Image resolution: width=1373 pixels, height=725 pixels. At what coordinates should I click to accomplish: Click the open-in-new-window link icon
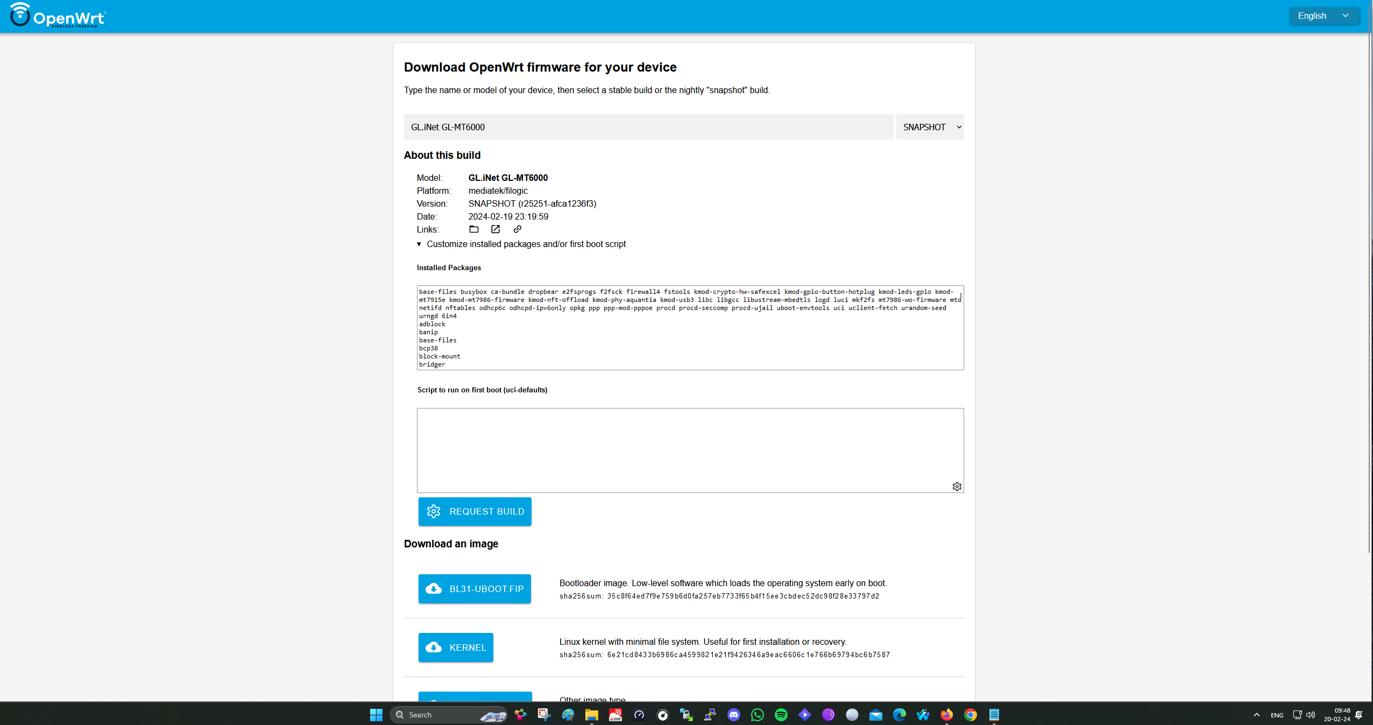click(x=496, y=229)
